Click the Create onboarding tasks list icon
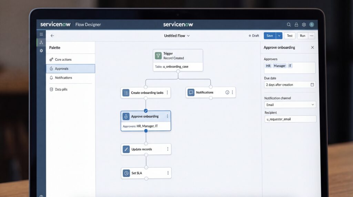The height and width of the screenshot is (197, 353). pyautogui.click(x=126, y=93)
